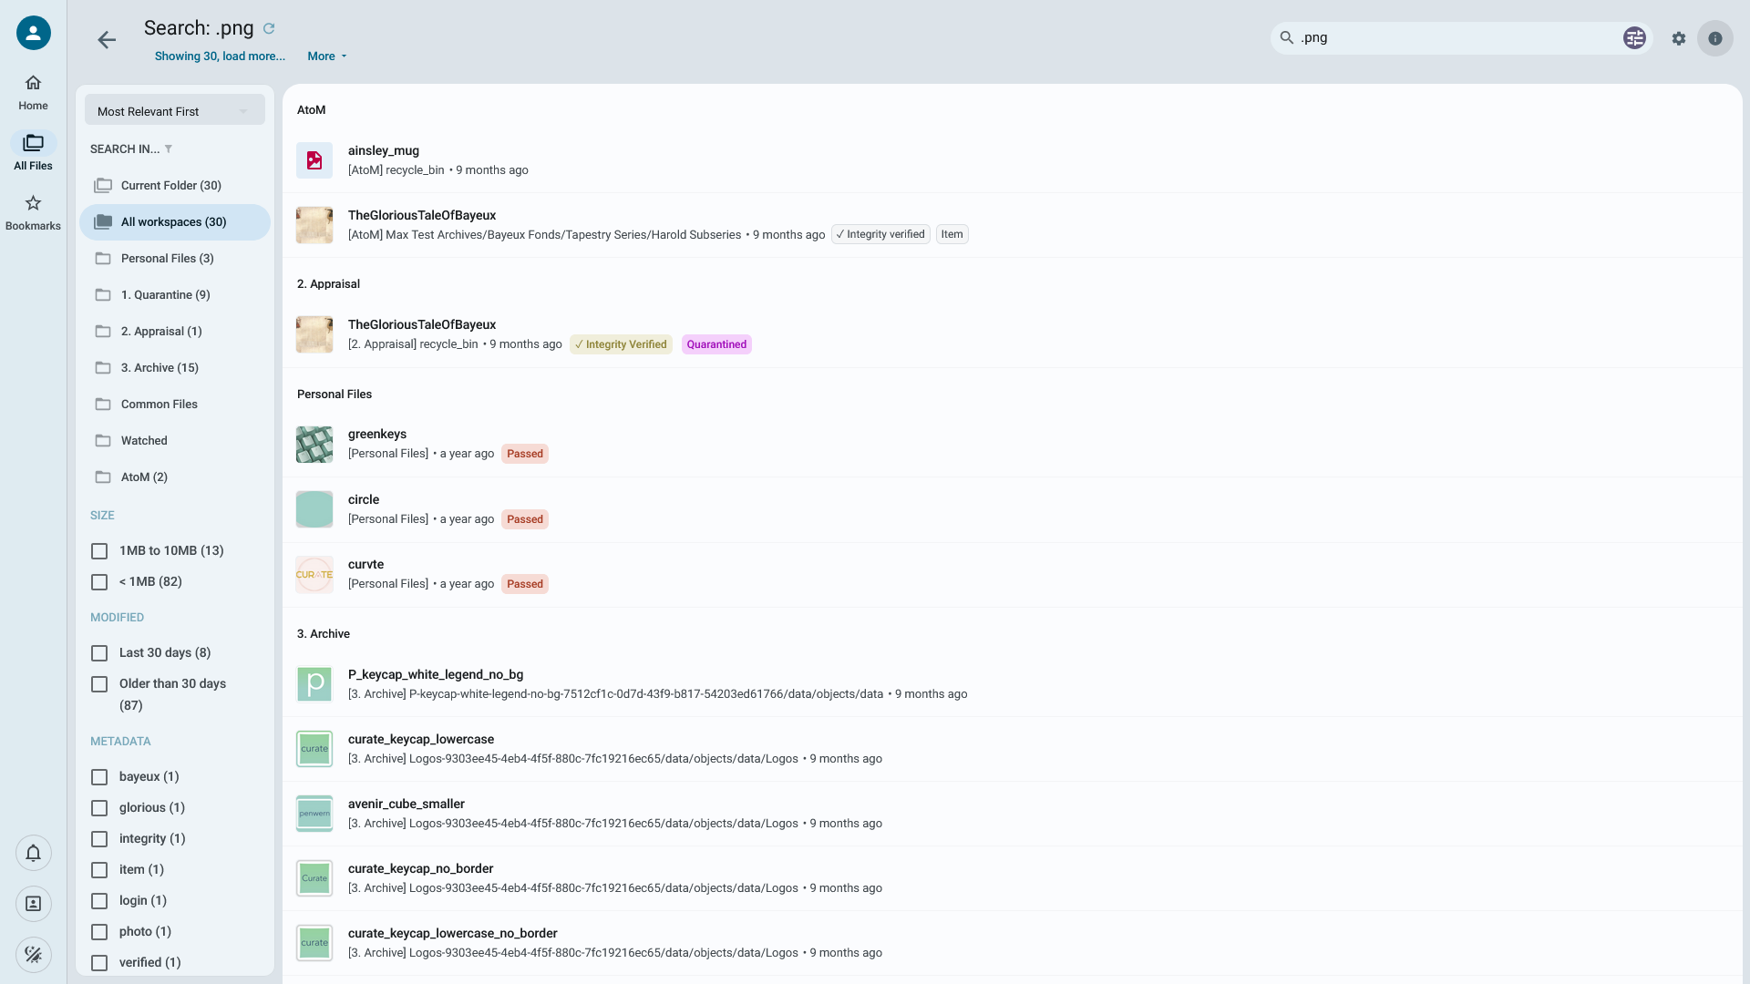Viewport: 1750px width, 984px height.
Task: Open the SEARCH IN filter expander
Action: point(168,149)
